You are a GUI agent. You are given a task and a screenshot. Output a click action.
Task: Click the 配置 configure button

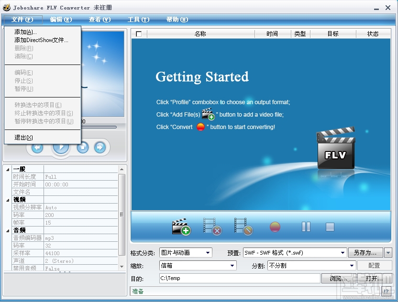375,265
